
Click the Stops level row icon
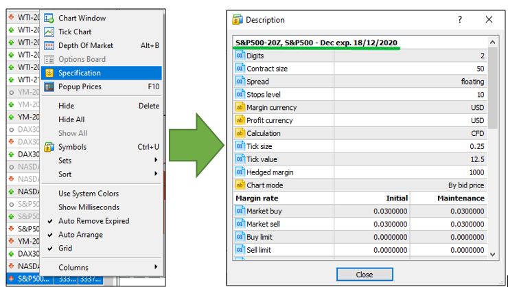[x=240, y=94]
